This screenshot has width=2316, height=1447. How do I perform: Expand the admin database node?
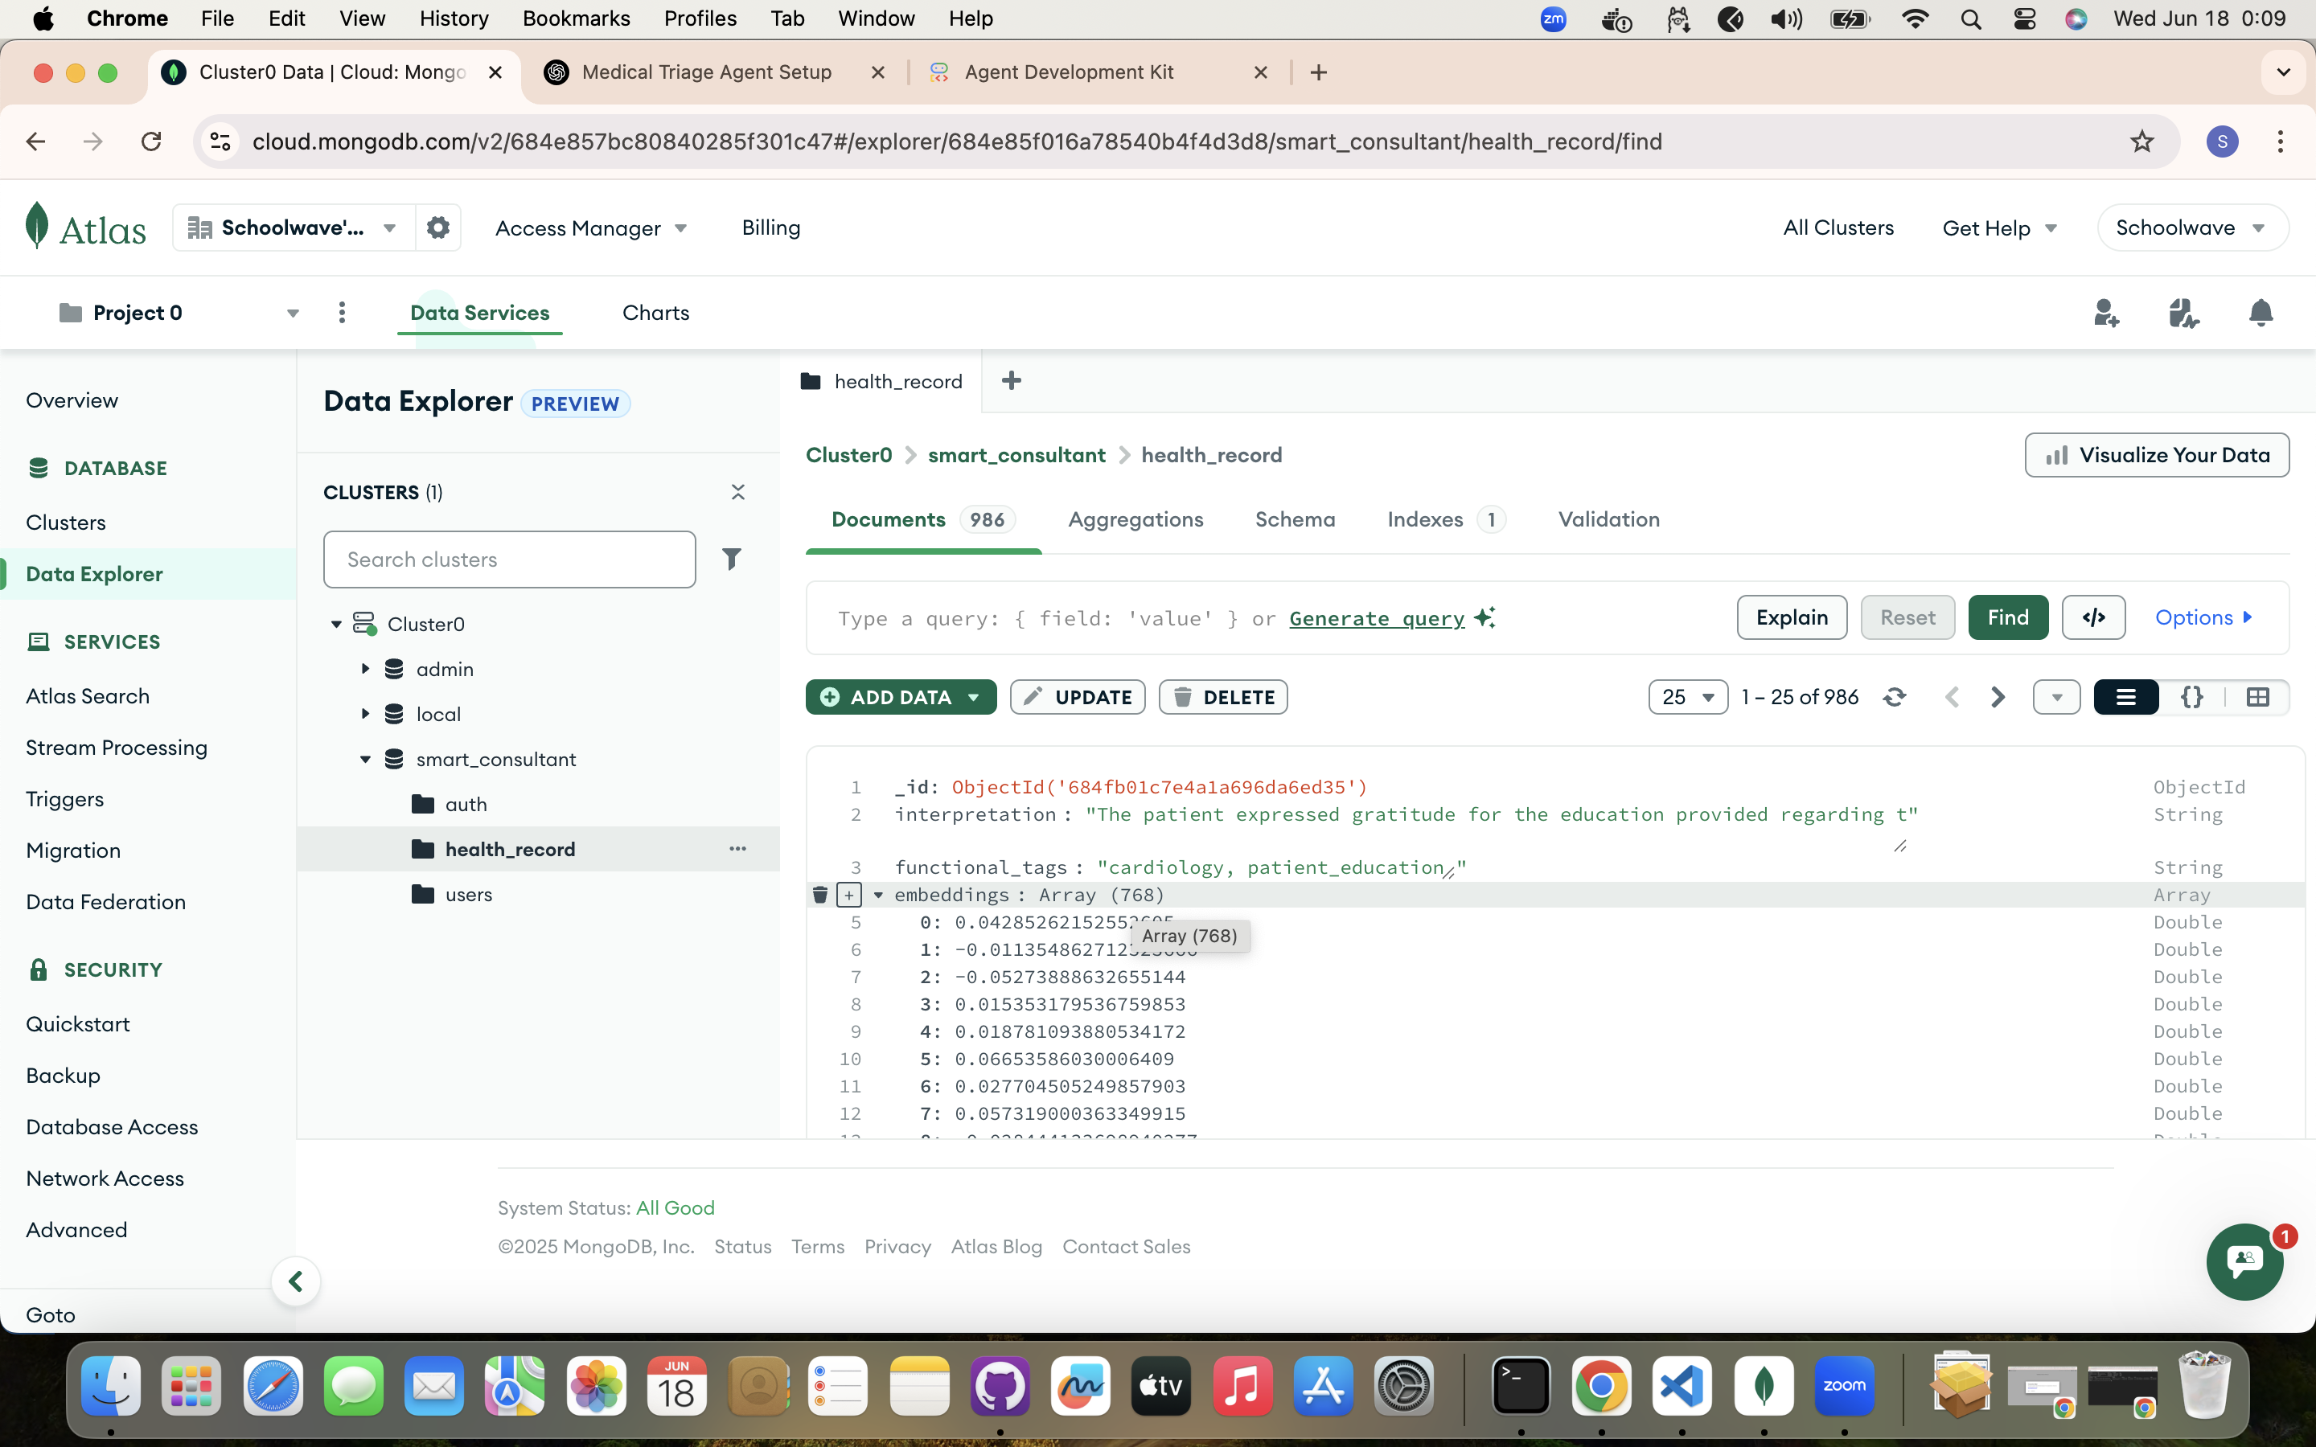[364, 669]
